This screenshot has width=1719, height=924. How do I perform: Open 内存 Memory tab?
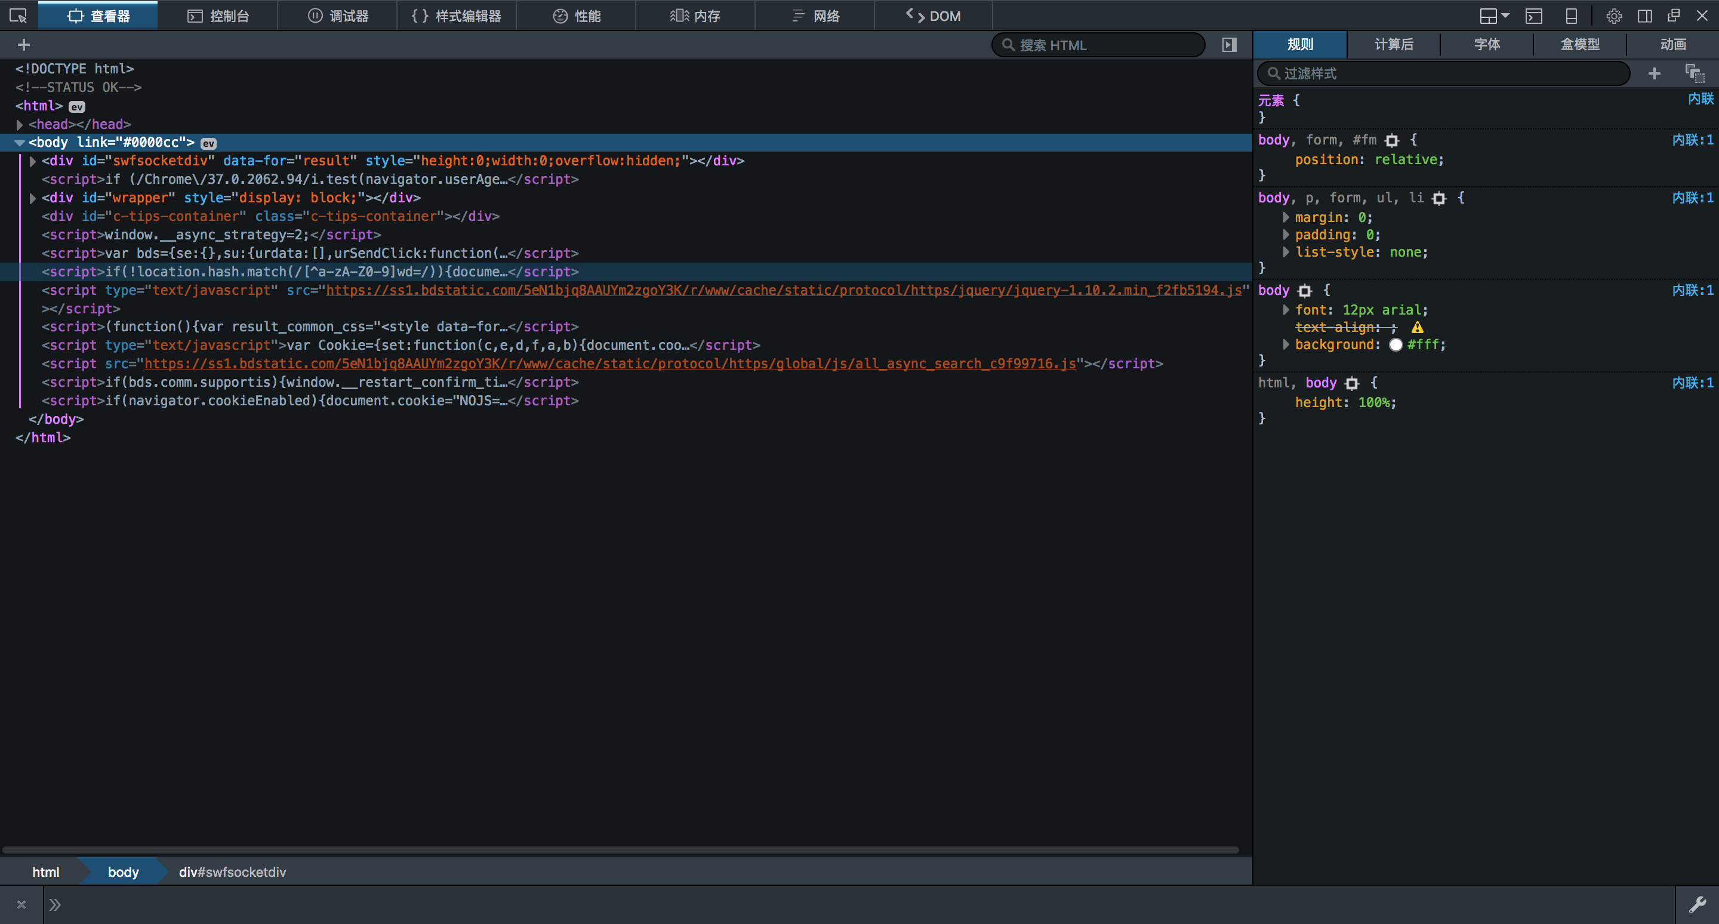click(695, 16)
